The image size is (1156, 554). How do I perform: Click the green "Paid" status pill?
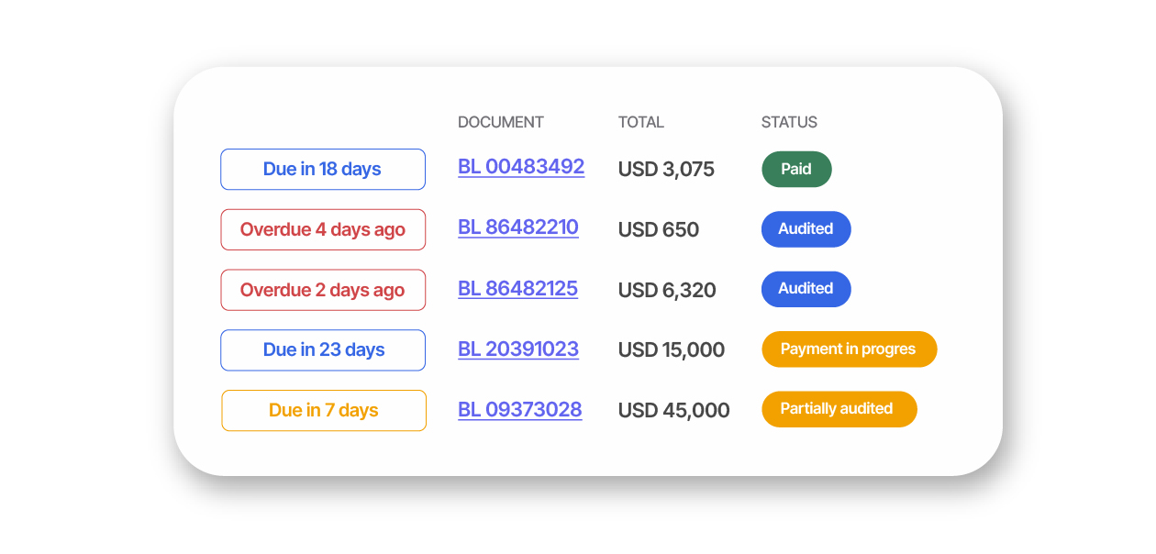click(x=796, y=170)
